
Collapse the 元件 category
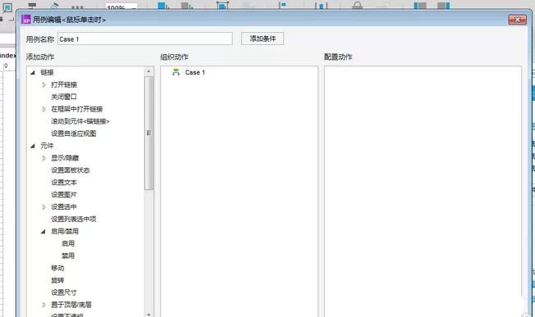33,146
